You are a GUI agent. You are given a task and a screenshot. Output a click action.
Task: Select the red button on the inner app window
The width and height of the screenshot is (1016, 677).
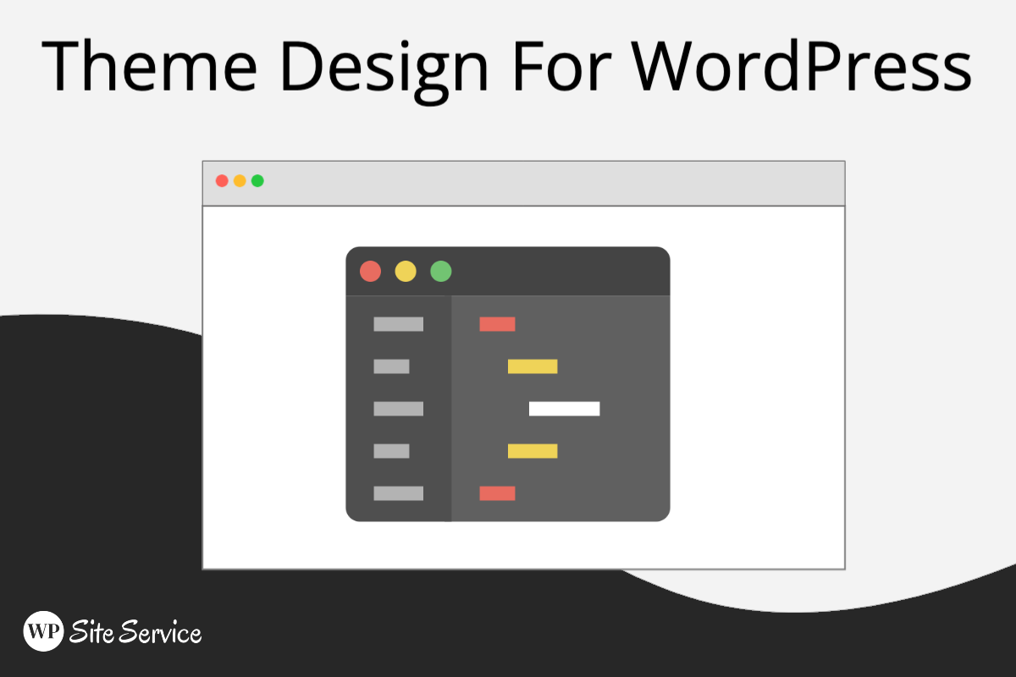(371, 271)
